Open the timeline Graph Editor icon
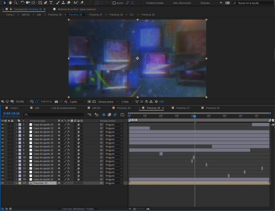 [122, 115]
